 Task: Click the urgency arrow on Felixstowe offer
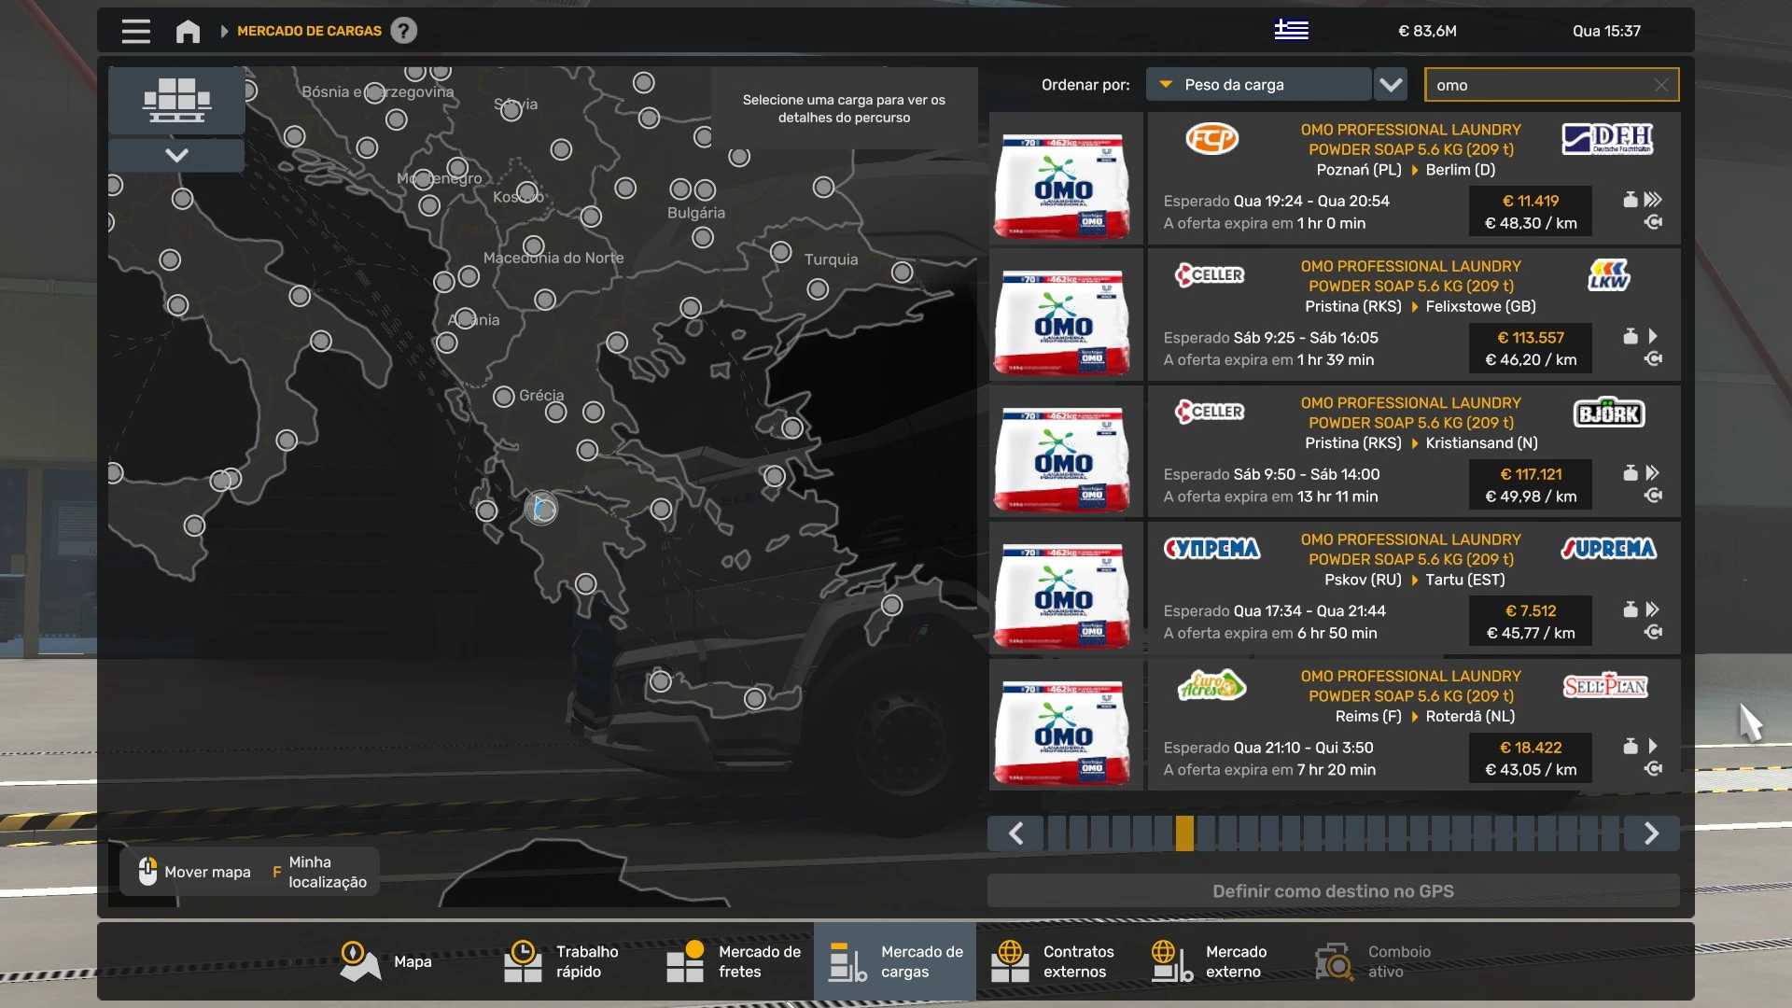tap(1653, 336)
